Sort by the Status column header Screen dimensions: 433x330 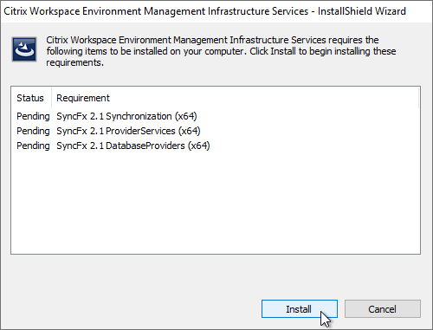[31, 98]
